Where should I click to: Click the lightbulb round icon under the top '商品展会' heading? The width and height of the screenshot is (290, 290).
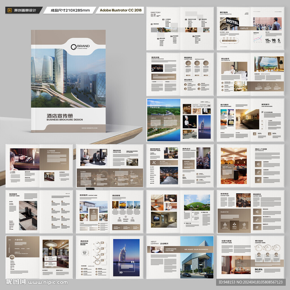(206, 63)
